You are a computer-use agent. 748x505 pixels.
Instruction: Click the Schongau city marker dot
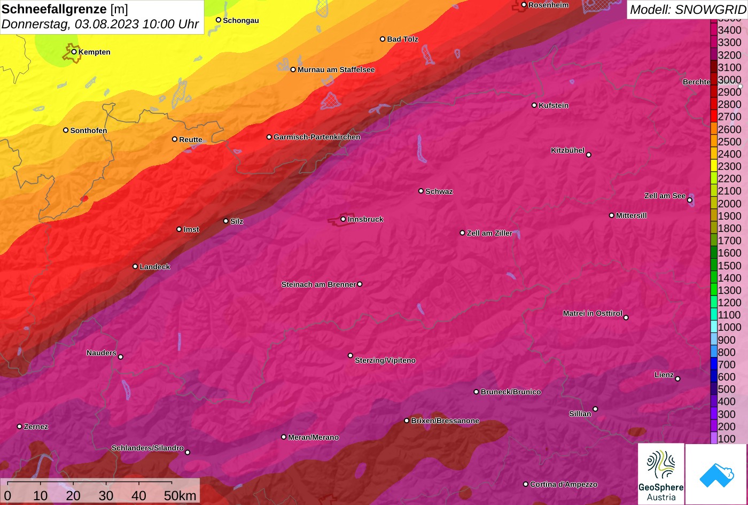(219, 20)
